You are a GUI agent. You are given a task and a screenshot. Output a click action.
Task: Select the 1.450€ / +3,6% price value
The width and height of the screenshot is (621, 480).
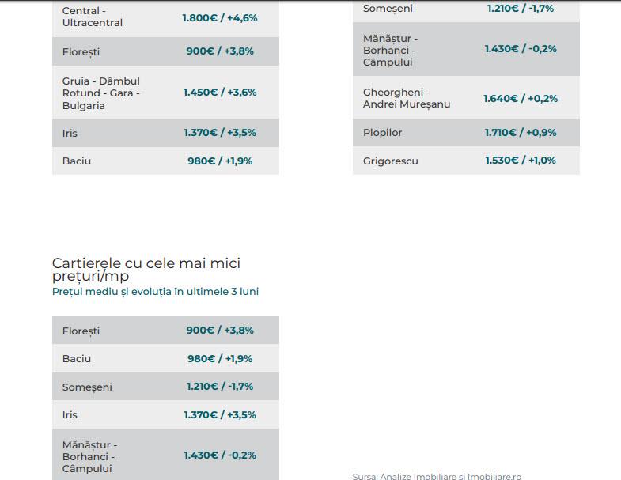coord(220,93)
